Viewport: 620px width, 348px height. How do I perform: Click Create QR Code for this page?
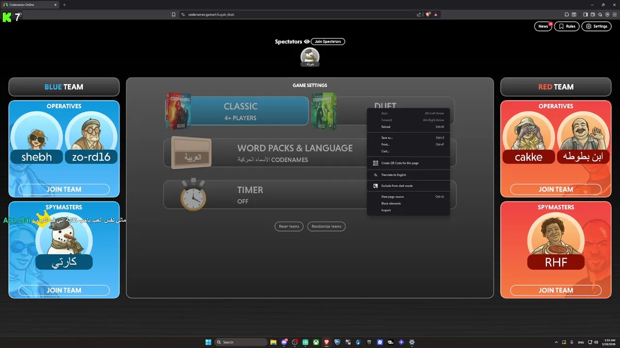[408, 163]
